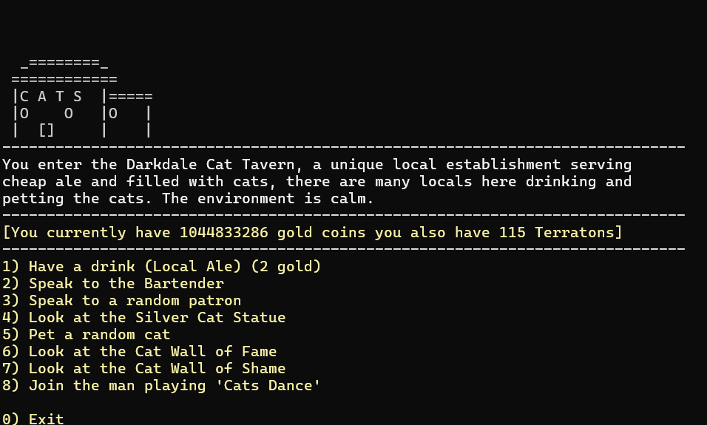Click the 'C A T S' sign on the tavern art
The width and height of the screenshot is (707, 425).
coord(51,96)
